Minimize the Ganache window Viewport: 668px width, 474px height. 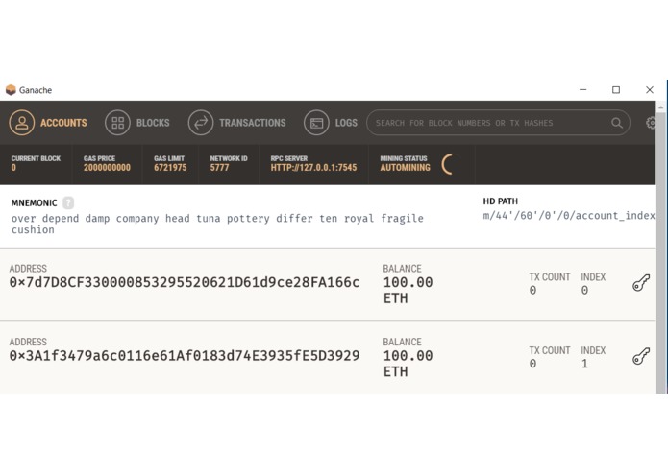point(583,89)
